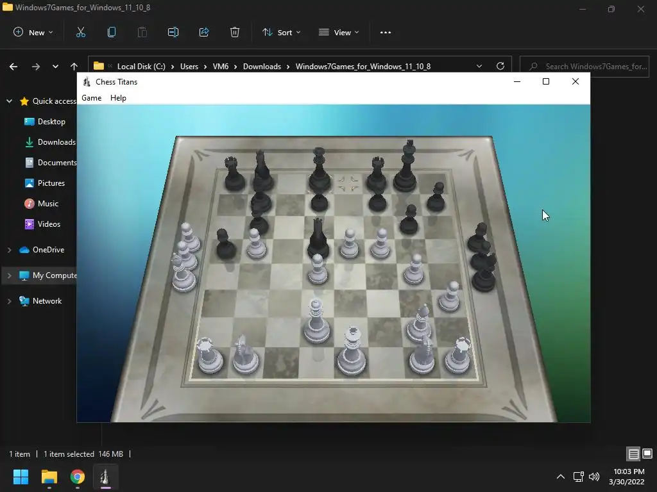
Task: Expand the OneDrive tree node
Action: click(x=9, y=250)
